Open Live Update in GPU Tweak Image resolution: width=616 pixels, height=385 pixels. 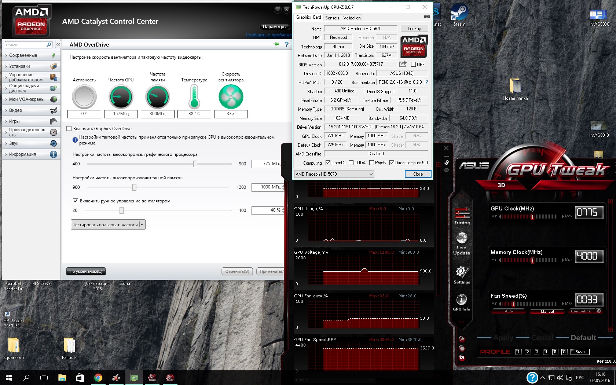(462, 244)
